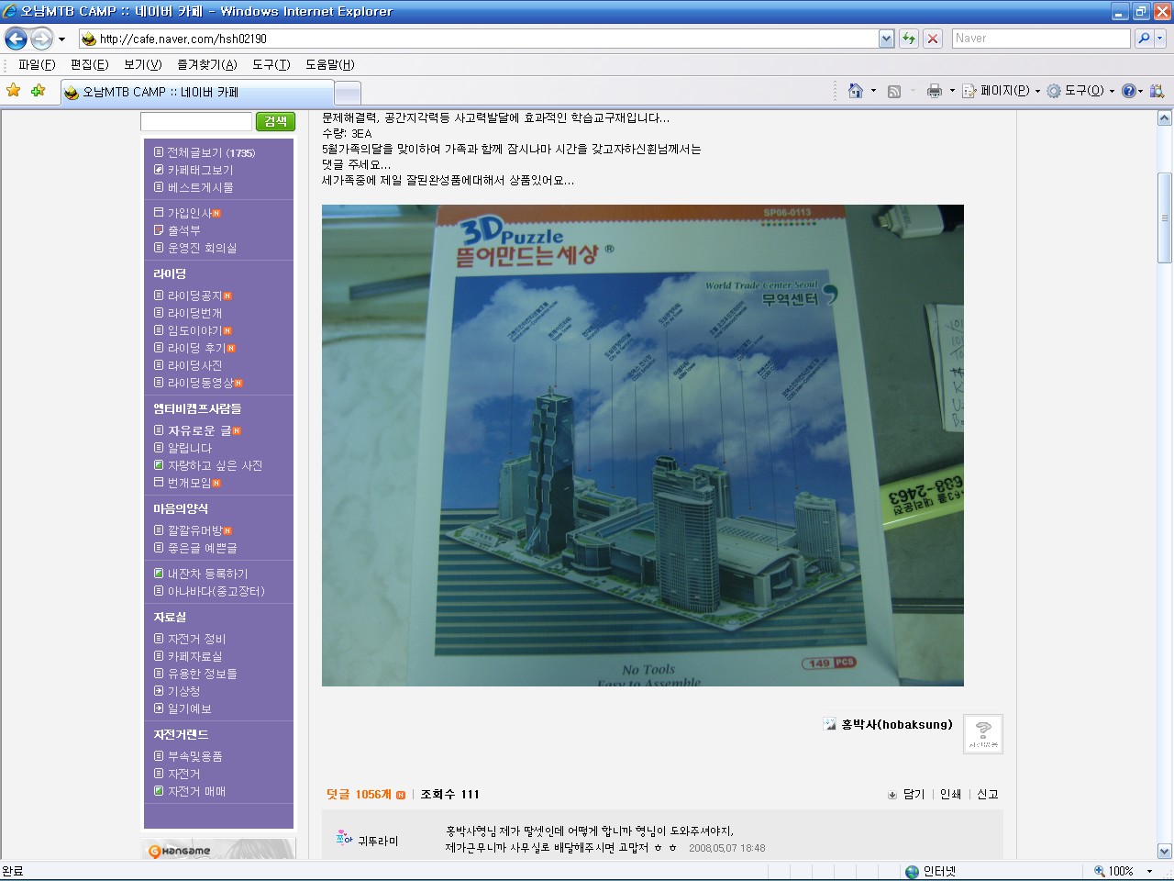
Task: Open the 라이딩공지 board
Action: click(x=194, y=296)
